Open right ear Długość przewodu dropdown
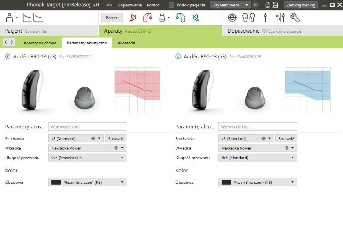Image resolution: width=343 pixels, height=250 pixels. 87,157
